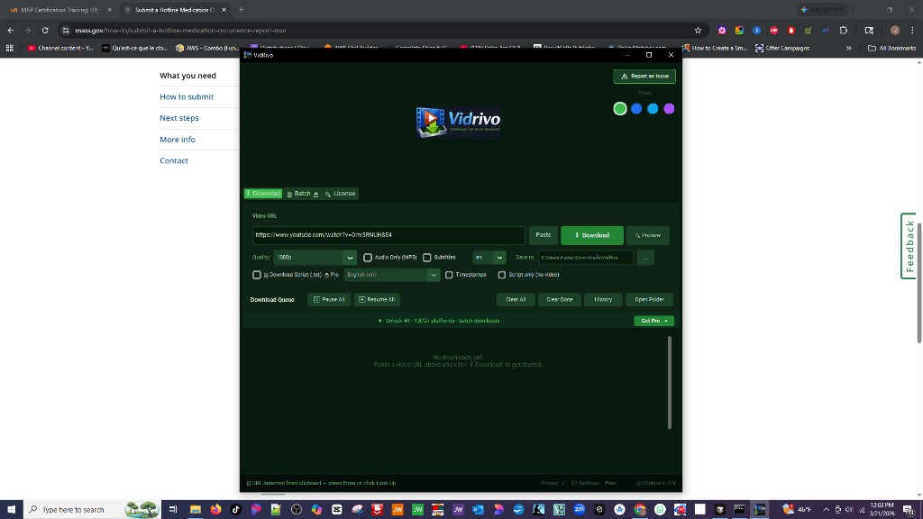Click the Open Folder button
This screenshot has width=923, height=519.
pos(649,299)
